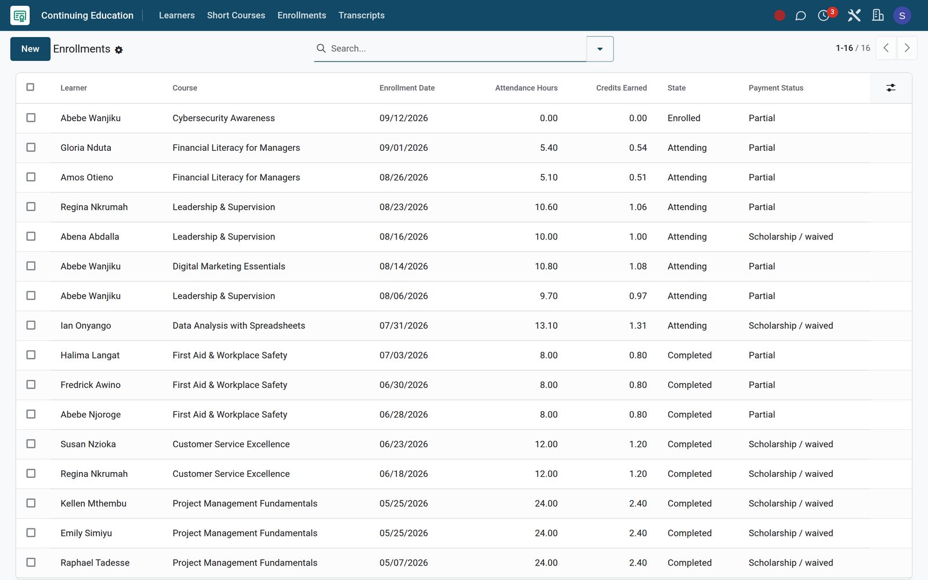Select all enrollments with header checkbox
Image resolution: width=928 pixels, height=580 pixels.
pyautogui.click(x=30, y=87)
